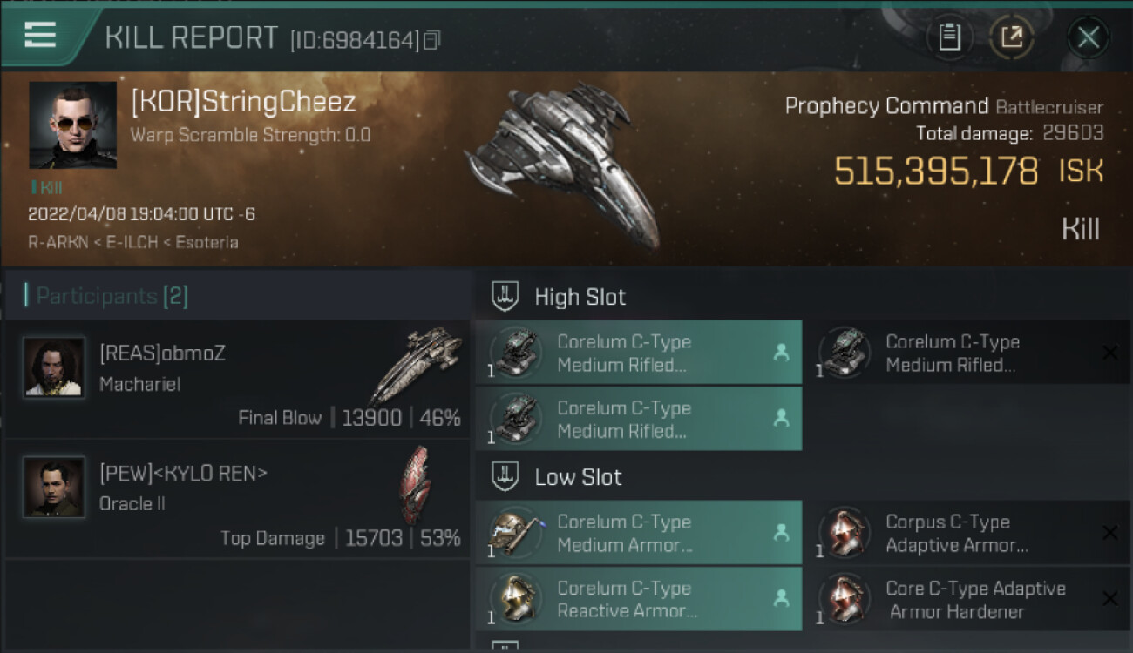The width and height of the screenshot is (1133, 653).
Task: Collapse the High Slot section
Action: click(506, 296)
